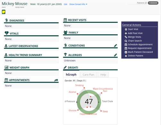This screenshot has height=125, width=161.
Task: Open the Allergies heading
Action: (x=75, y=55)
